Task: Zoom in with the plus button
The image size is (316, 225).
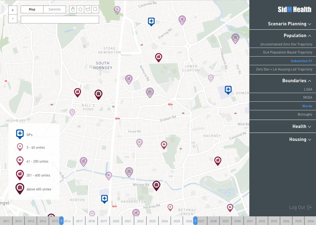Action: pos(13,10)
